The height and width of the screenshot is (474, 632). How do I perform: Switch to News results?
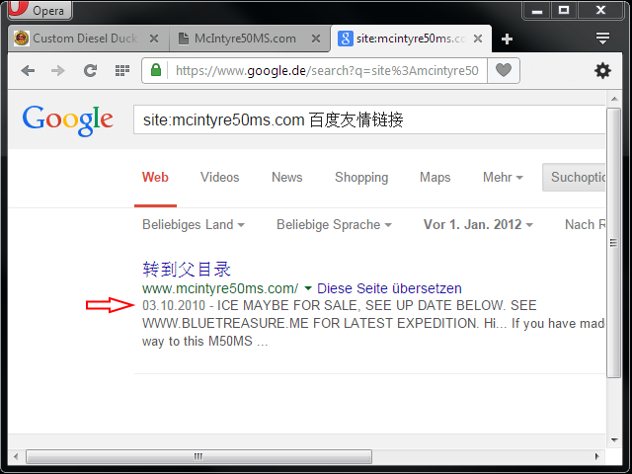click(x=286, y=178)
